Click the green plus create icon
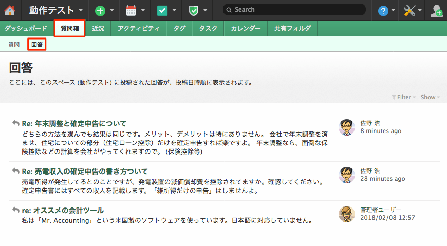 coord(100,10)
